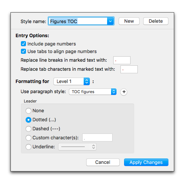185x183 pixels.
Task: Cancel the dialog
Action: 103,162
